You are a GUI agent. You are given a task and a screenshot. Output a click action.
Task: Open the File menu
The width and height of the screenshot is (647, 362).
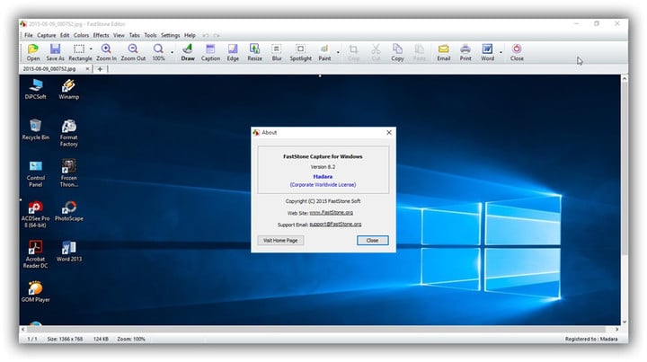(29, 35)
